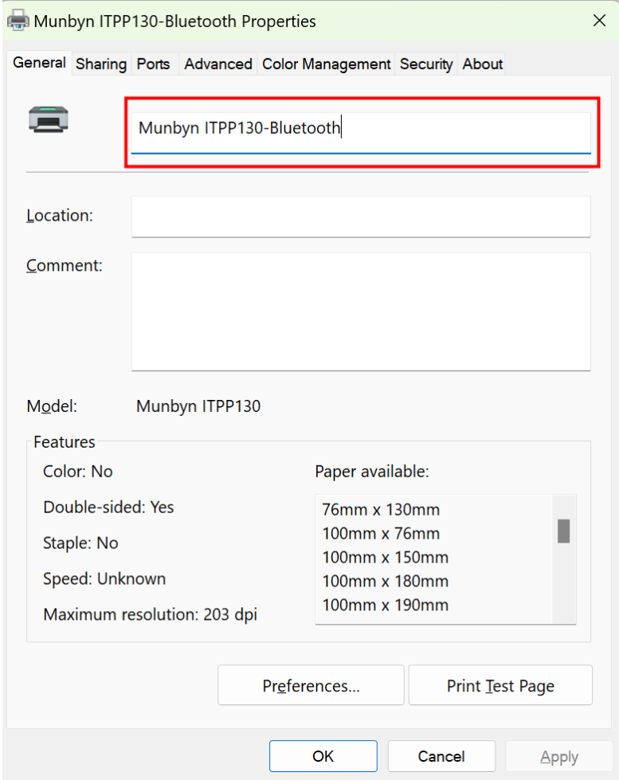
Task: Choose 100mm x 190mm from available paper
Action: tap(385, 605)
